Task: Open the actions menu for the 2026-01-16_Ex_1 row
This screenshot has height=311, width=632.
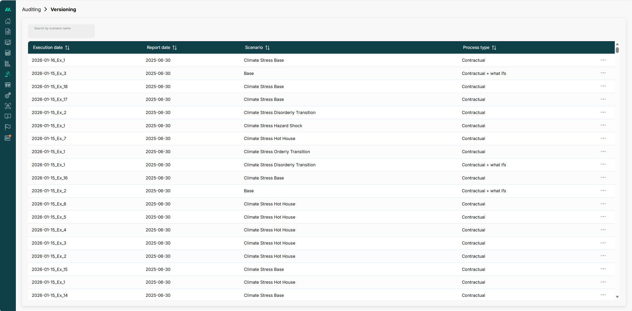Action: (x=603, y=60)
